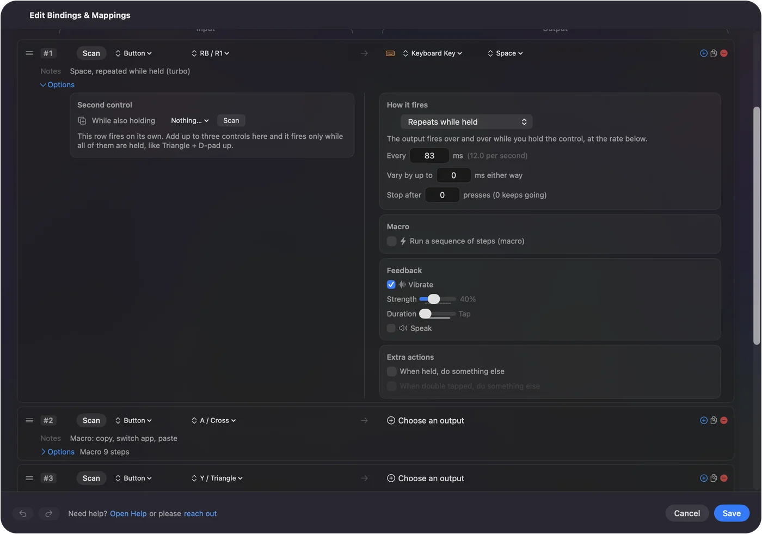This screenshot has height=534, width=762.
Task: Add a binding using row #1's plus icon
Action: click(x=704, y=53)
